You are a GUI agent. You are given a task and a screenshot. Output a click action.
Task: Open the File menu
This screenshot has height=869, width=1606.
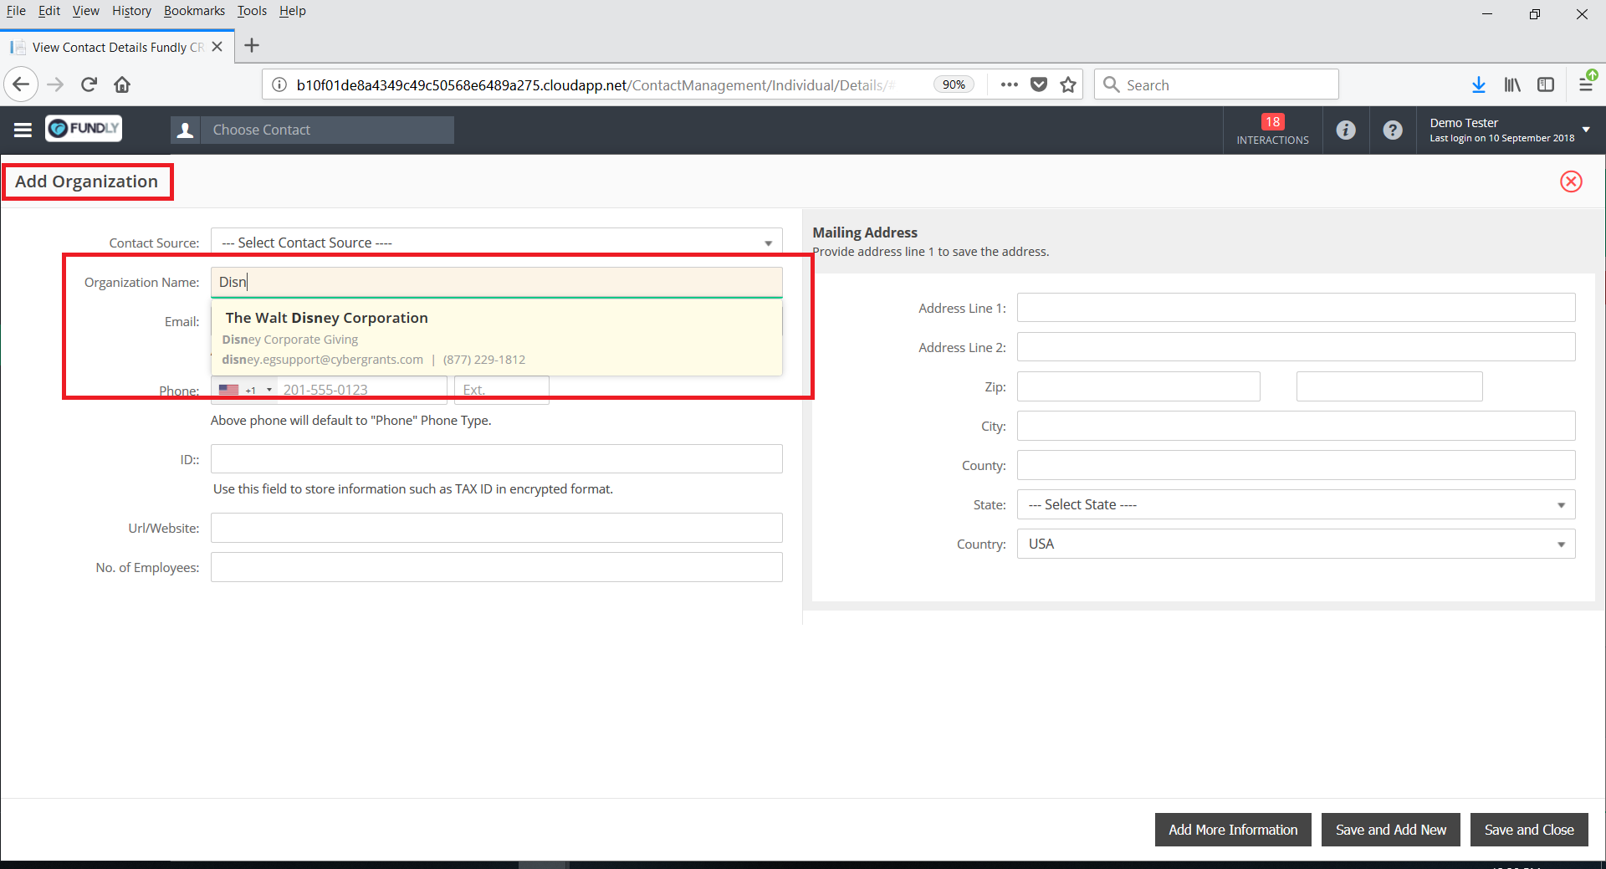16,11
